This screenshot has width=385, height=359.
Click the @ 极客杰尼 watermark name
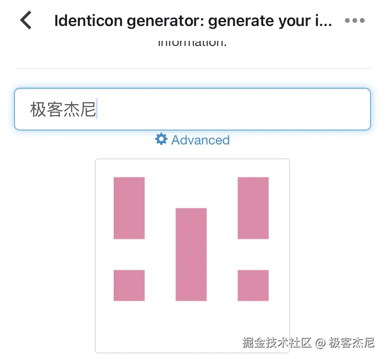coord(345,343)
